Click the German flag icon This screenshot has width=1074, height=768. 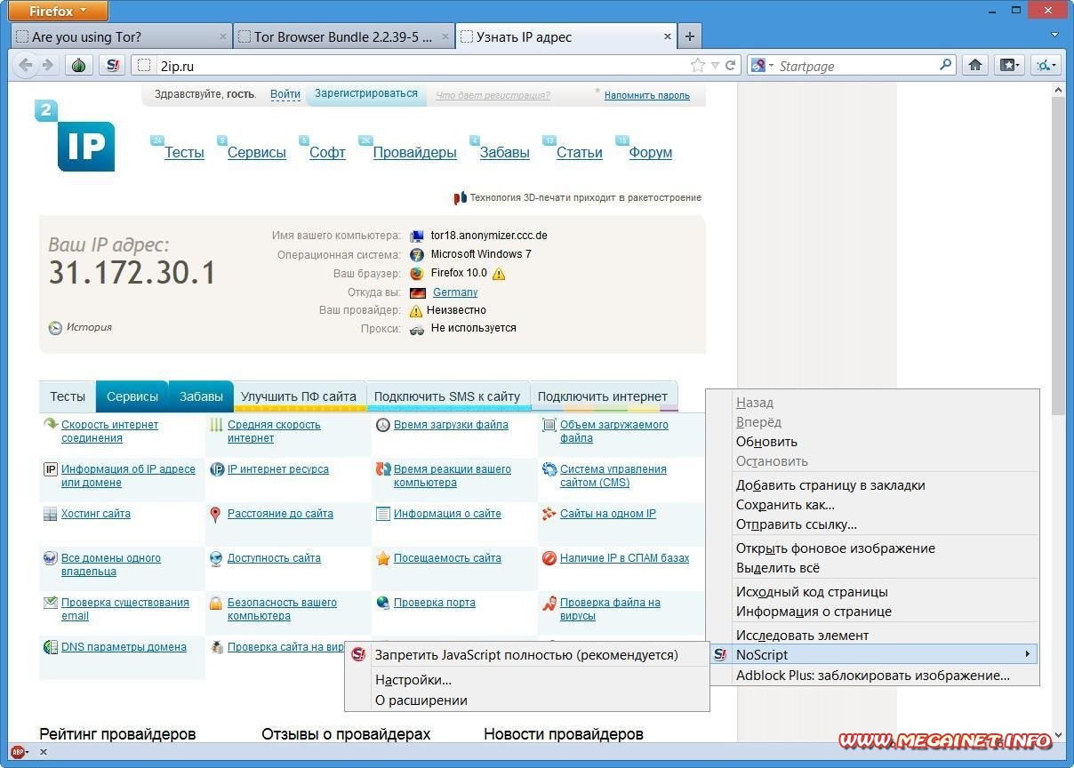[x=418, y=292]
